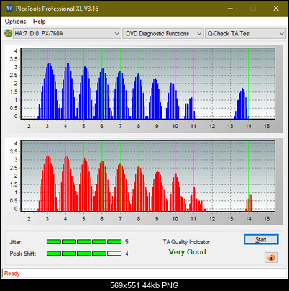This screenshot has height=291, width=289.
Task: Click the blue histogram peak at 3
Action: coord(49,91)
